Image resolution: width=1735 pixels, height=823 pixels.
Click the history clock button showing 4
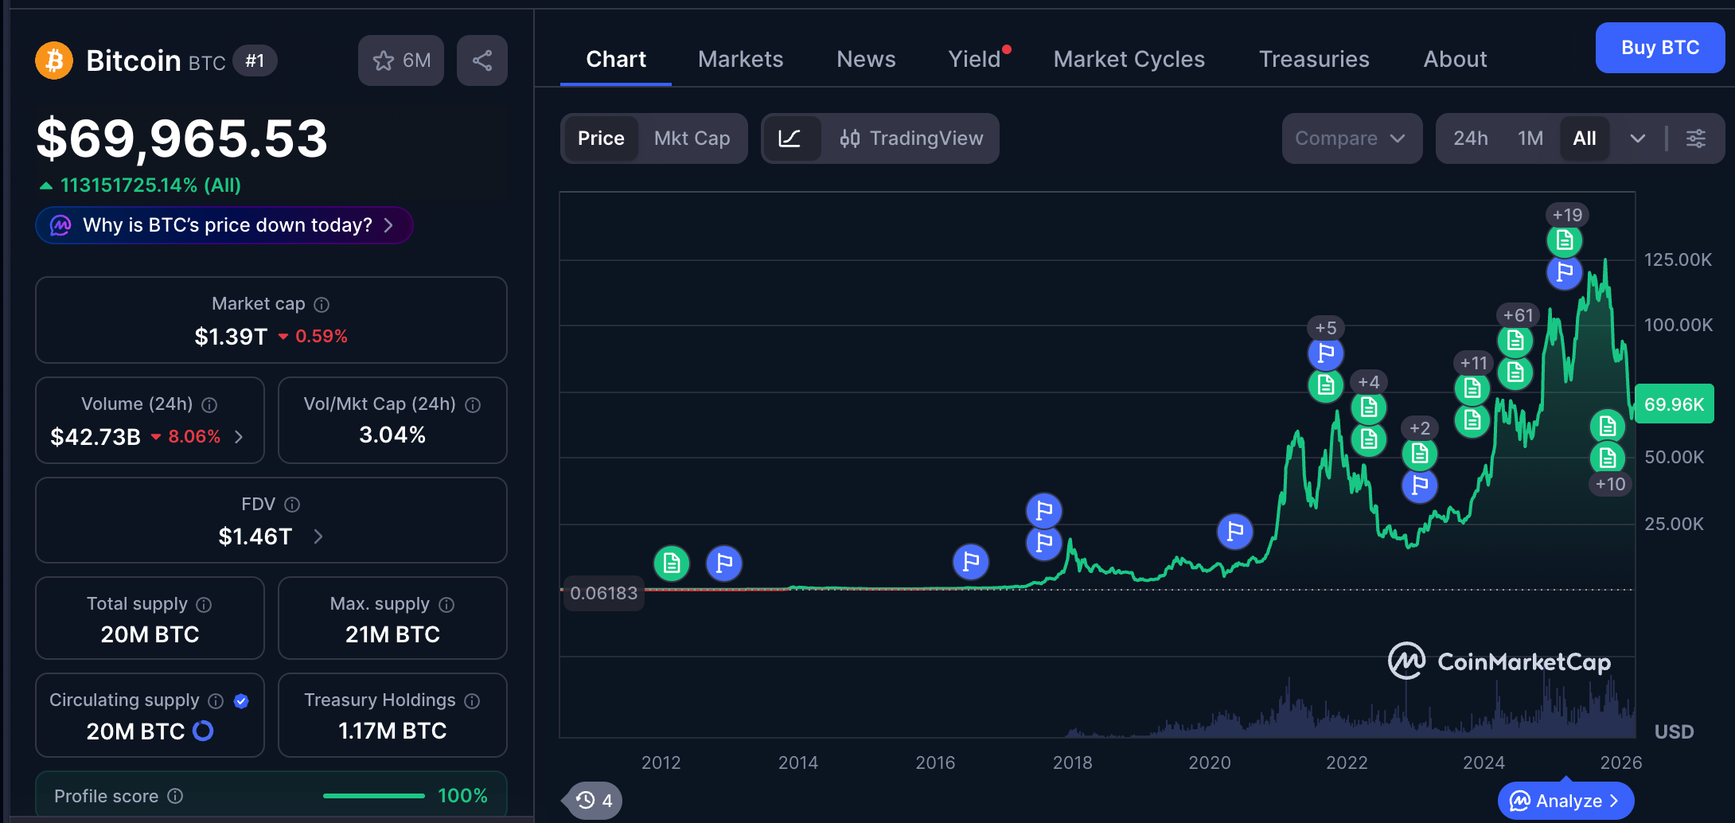pos(595,800)
